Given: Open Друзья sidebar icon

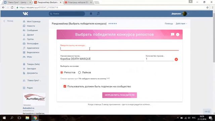Looking at the screenshot, I should [24, 35].
